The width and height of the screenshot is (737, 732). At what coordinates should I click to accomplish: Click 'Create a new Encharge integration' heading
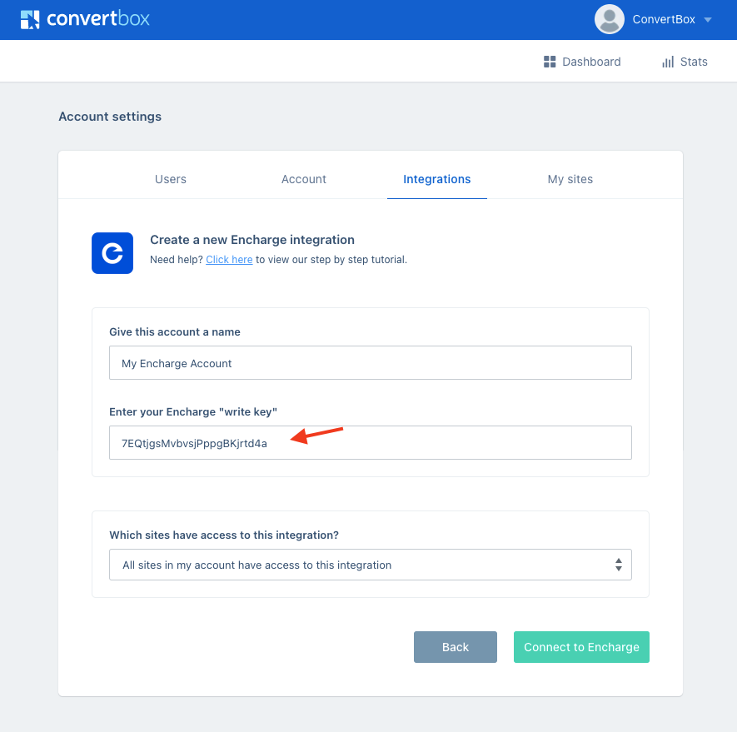coord(252,240)
